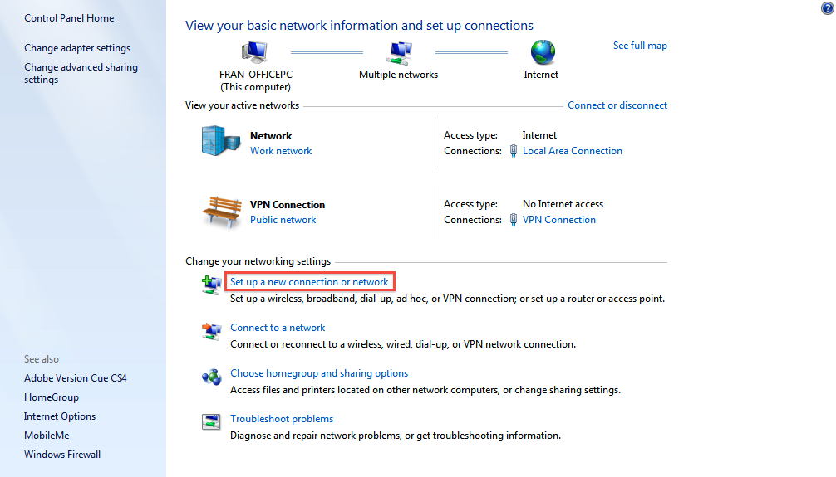Click the Local Area Connection plug icon
The image size is (836, 477).
click(x=513, y=151)
